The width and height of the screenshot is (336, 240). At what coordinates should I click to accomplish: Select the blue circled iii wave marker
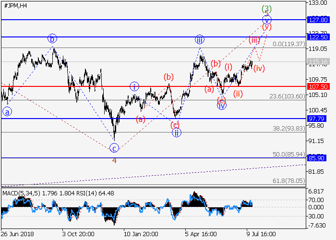199,39
